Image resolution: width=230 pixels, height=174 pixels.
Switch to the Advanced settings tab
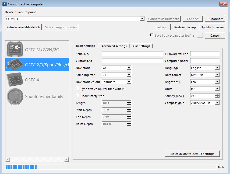pos(114,46)
